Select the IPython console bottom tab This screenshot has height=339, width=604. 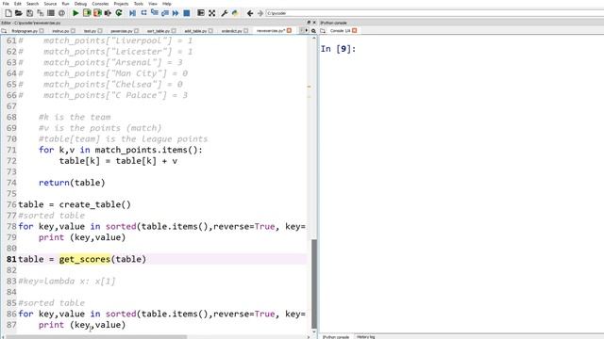pos(336,337)
